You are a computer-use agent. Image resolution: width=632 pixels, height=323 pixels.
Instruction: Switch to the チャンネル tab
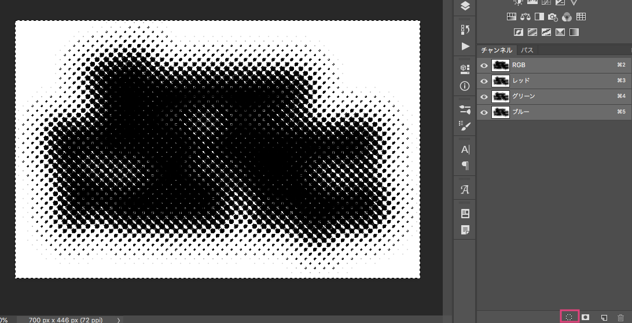[x=497, y=50]
